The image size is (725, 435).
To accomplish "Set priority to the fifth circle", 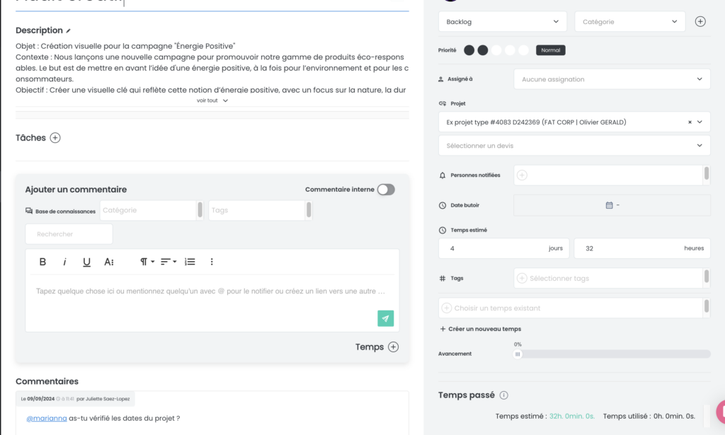I will tap(523, 50).
